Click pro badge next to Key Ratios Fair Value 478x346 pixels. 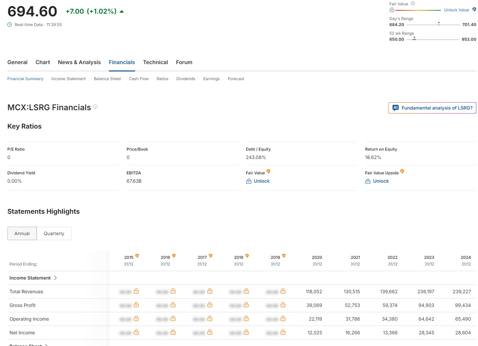268,171
